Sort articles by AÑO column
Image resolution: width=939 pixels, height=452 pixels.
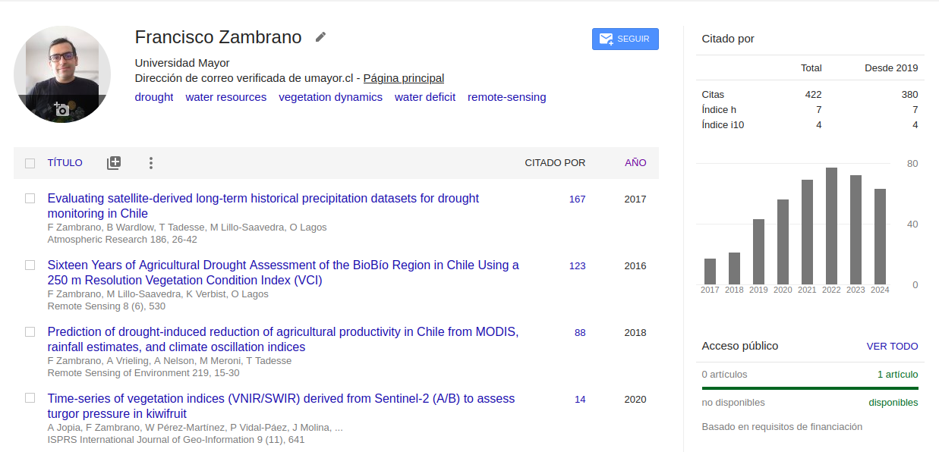click(x=635, y=162)
